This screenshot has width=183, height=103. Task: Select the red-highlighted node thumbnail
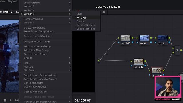(x=157, y=71)
